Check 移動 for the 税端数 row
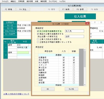 74,75
